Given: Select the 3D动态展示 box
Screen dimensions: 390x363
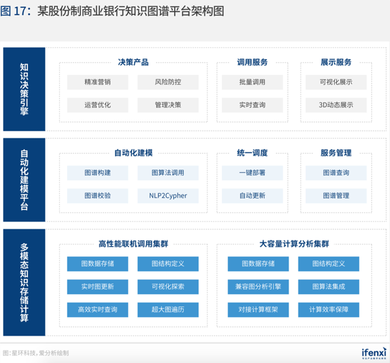Looking at the screenshot, I should 336,105.
